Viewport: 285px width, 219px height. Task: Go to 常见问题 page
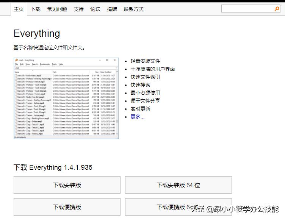(x=57, y=9)
